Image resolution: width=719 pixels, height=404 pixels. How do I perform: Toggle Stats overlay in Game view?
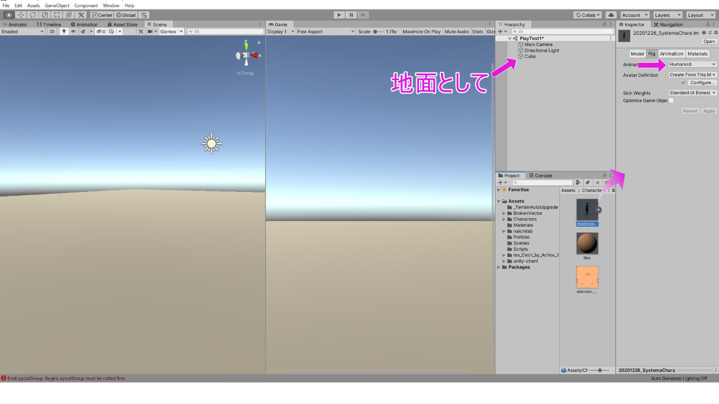(x=477, y=31)
